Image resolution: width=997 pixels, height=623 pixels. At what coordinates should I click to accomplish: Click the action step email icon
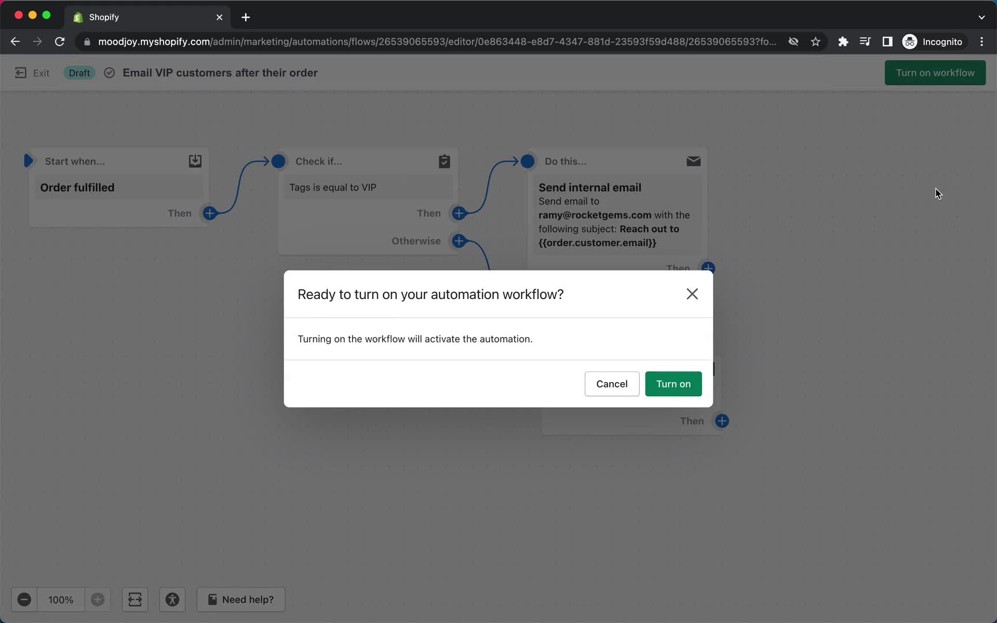click(x=693, y=161)
